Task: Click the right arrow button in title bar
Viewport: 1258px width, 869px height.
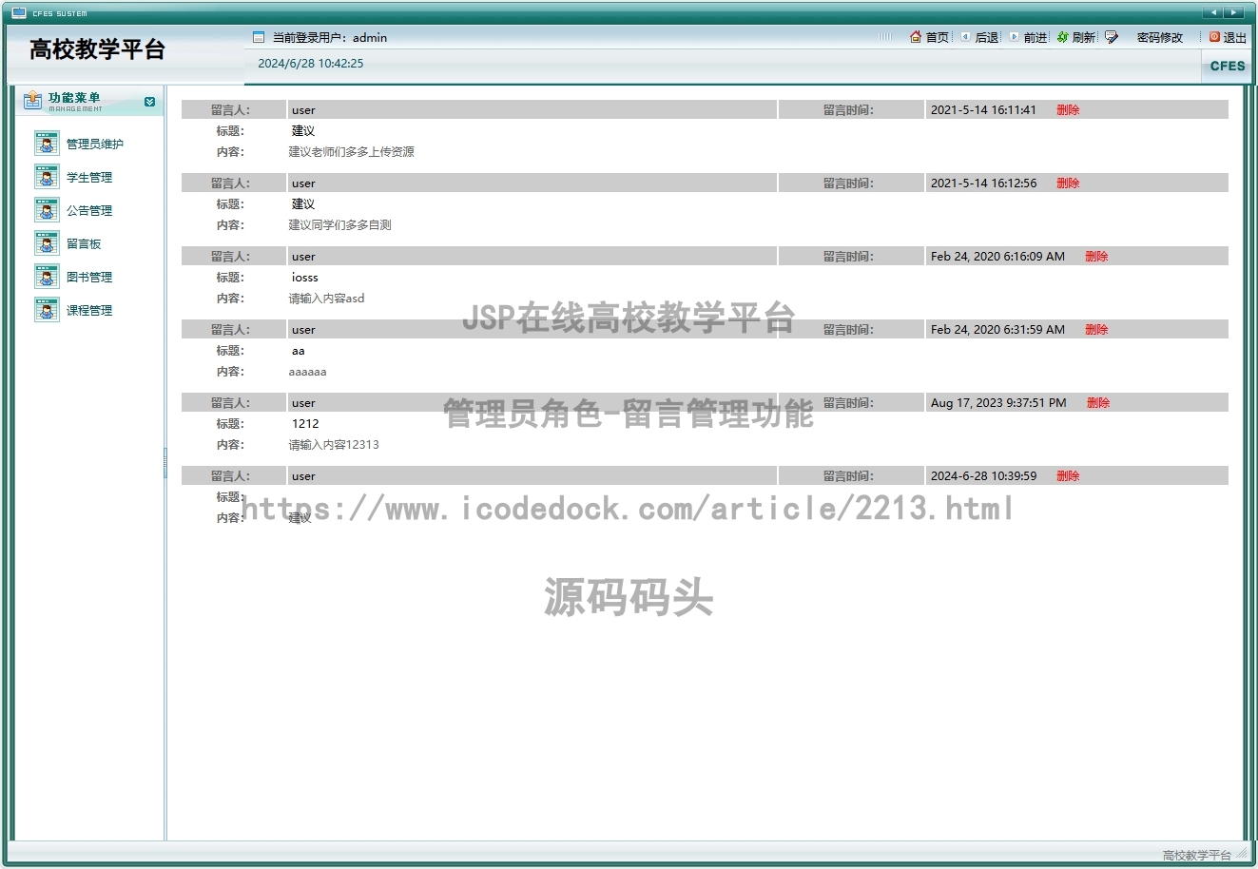Action: (x=1234, y=12)
